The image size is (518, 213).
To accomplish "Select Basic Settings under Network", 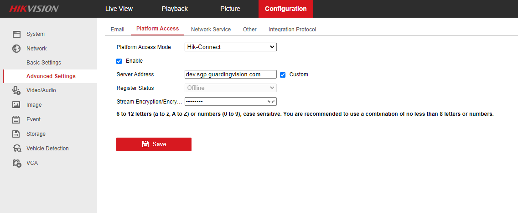I will pyautogui.click(x=44, y=63).
